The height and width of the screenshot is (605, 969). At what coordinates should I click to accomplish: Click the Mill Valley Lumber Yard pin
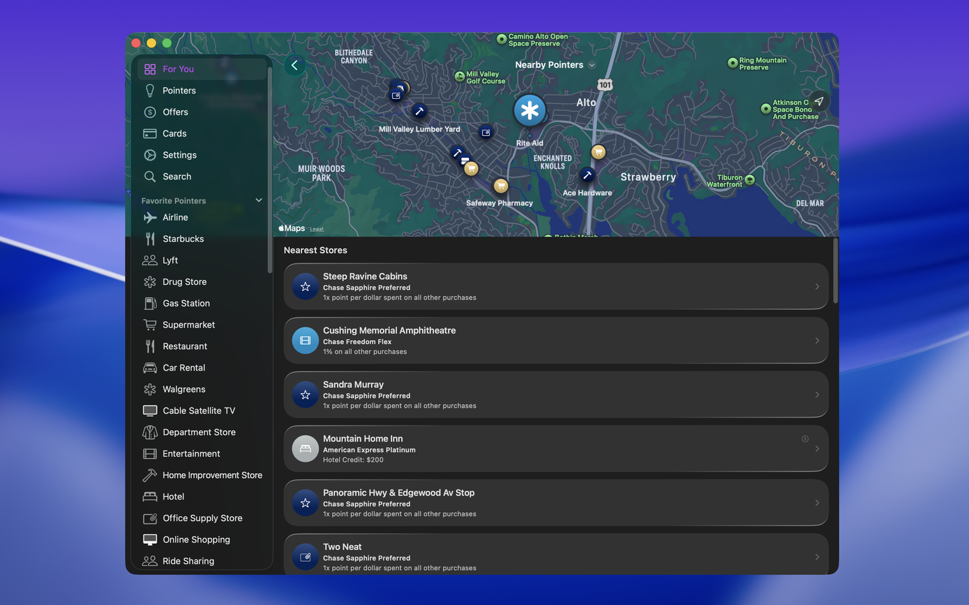[x=419, y=112]
